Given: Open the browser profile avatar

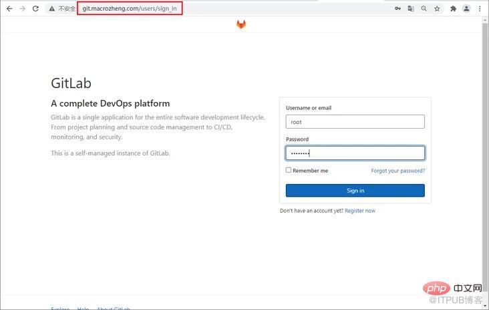Looking at the screenshot, I should pos(466,9).
